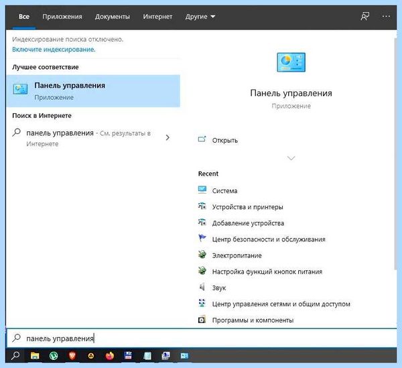Open Центр безопасности и обслуживания
Screen dimensions: 402x368
point(269,239)
